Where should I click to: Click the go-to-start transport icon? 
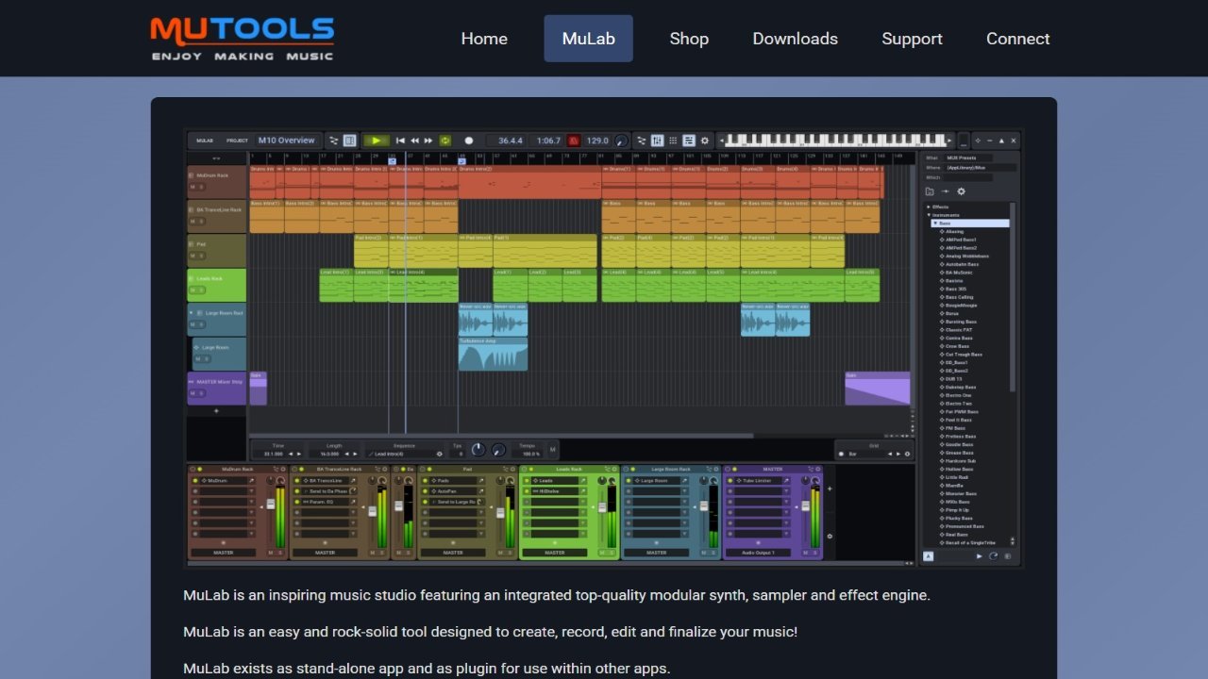pyautogui.click(x=401, y=141)
